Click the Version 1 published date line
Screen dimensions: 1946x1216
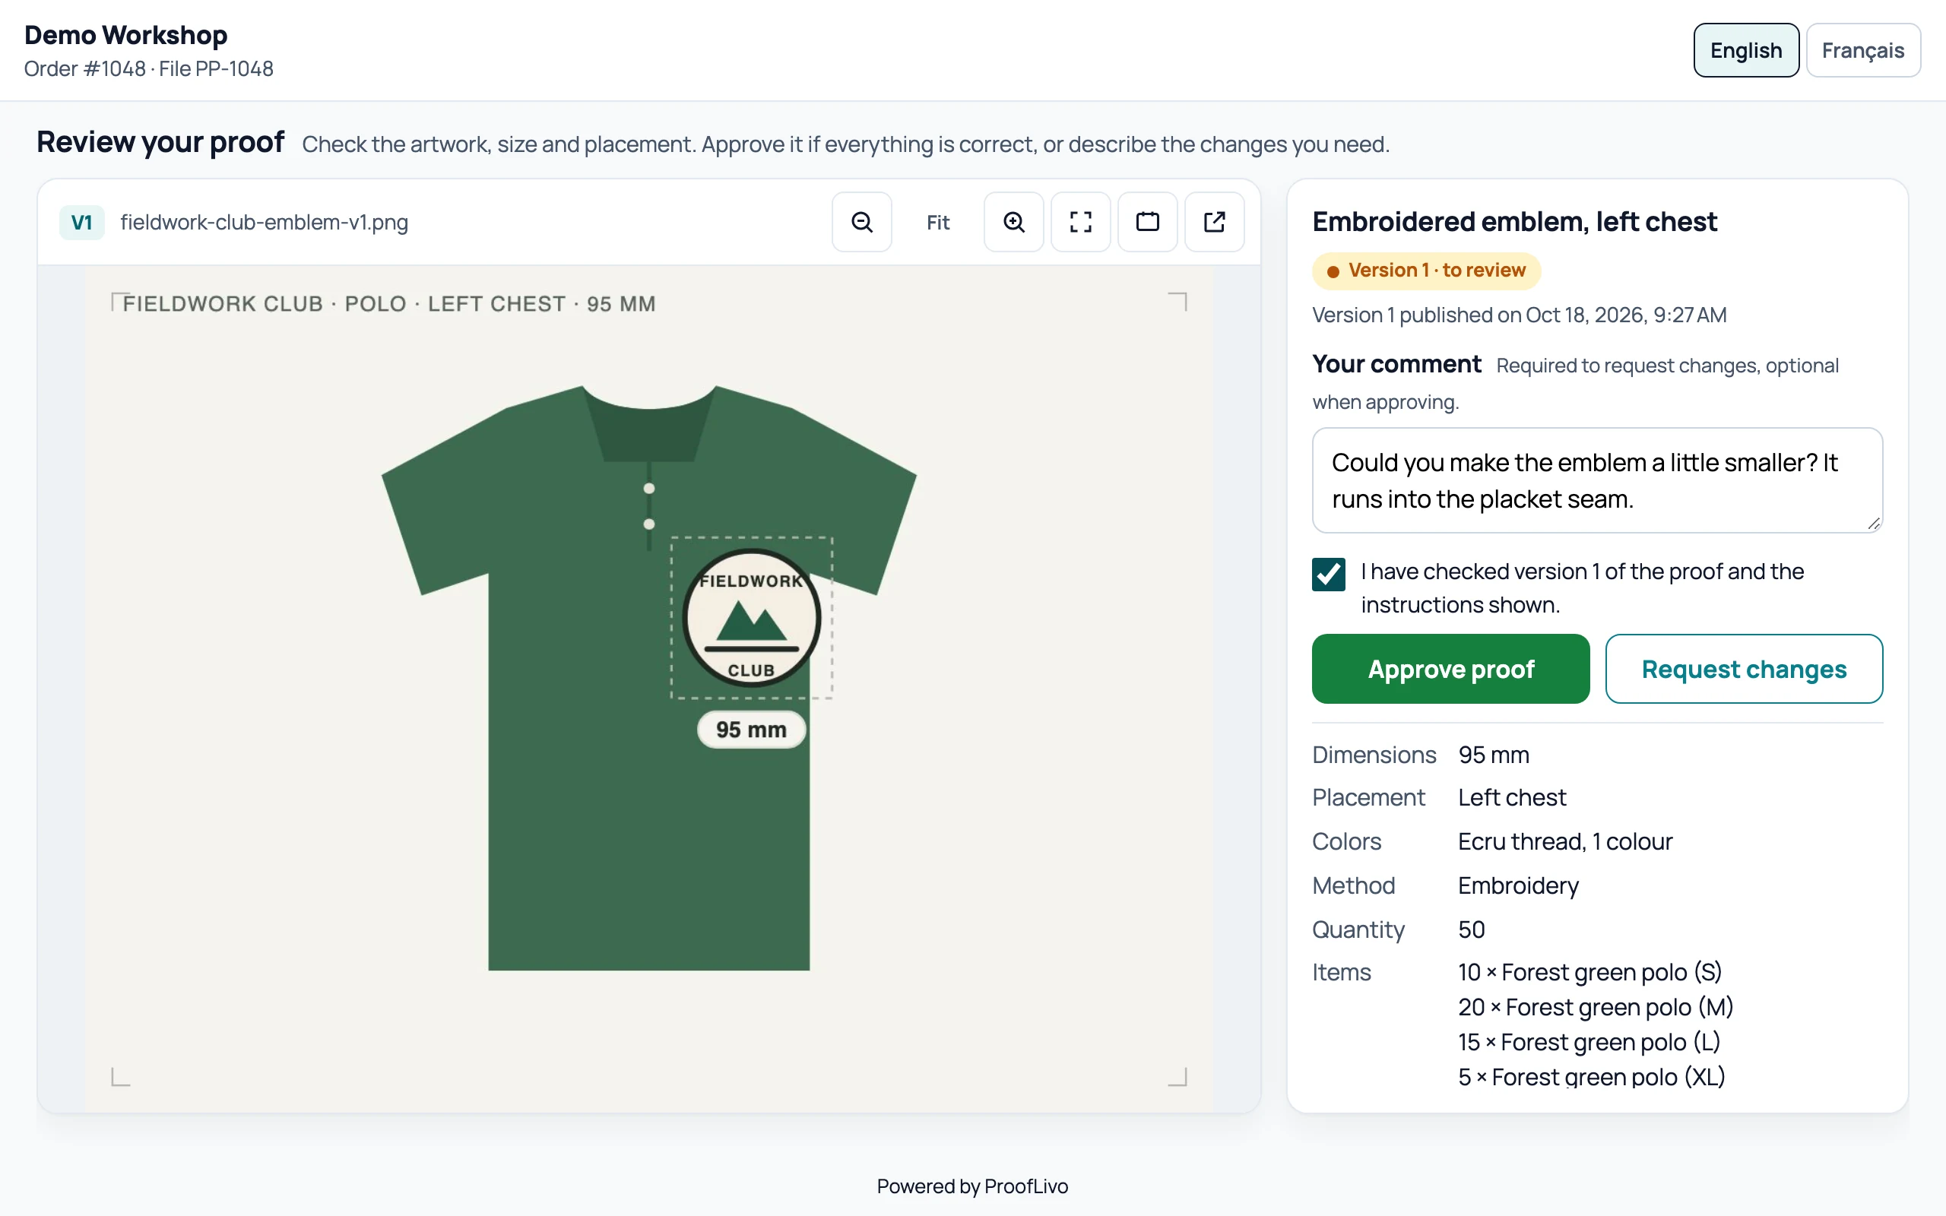tap(1519, 315)
